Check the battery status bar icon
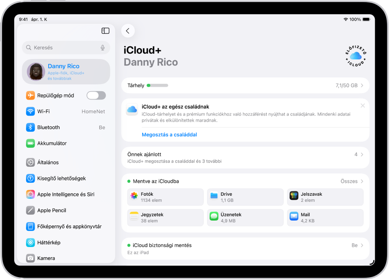 coord(366,20)
